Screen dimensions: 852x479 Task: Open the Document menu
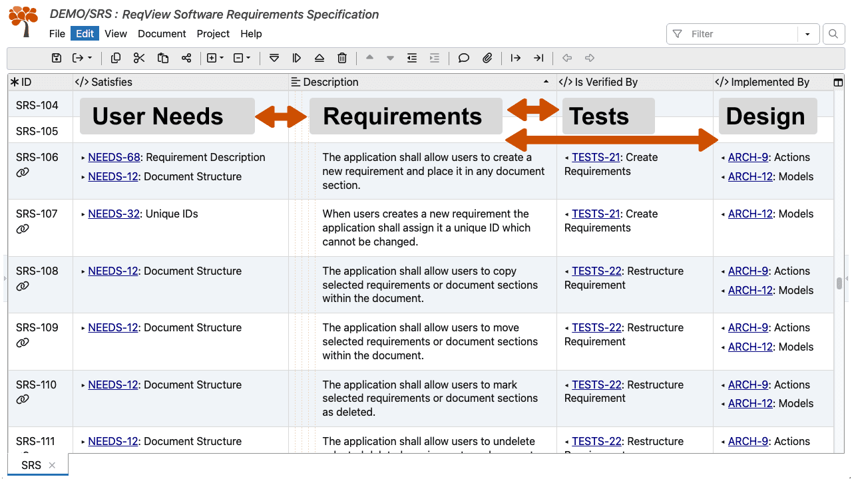point(161,33)
